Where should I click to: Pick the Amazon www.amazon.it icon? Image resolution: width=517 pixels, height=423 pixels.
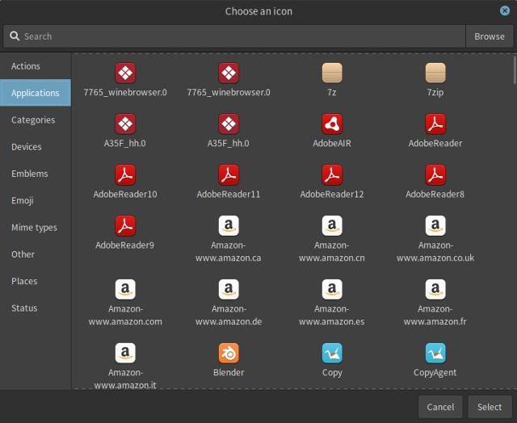tap(125, 353)
